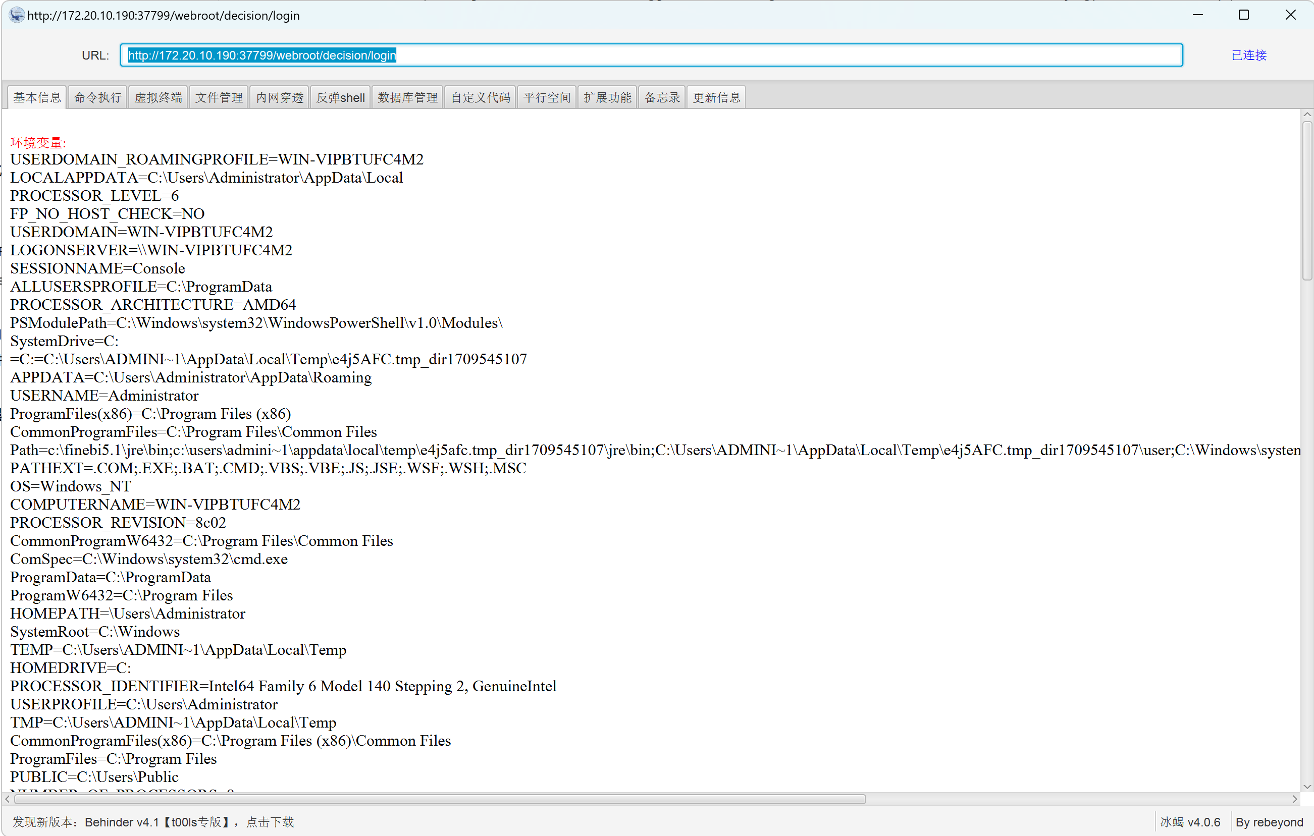The width and height of the screenshot is (1314, 836).
Task: Switch to 自定义代码 tab
Action: coord(480,97)
